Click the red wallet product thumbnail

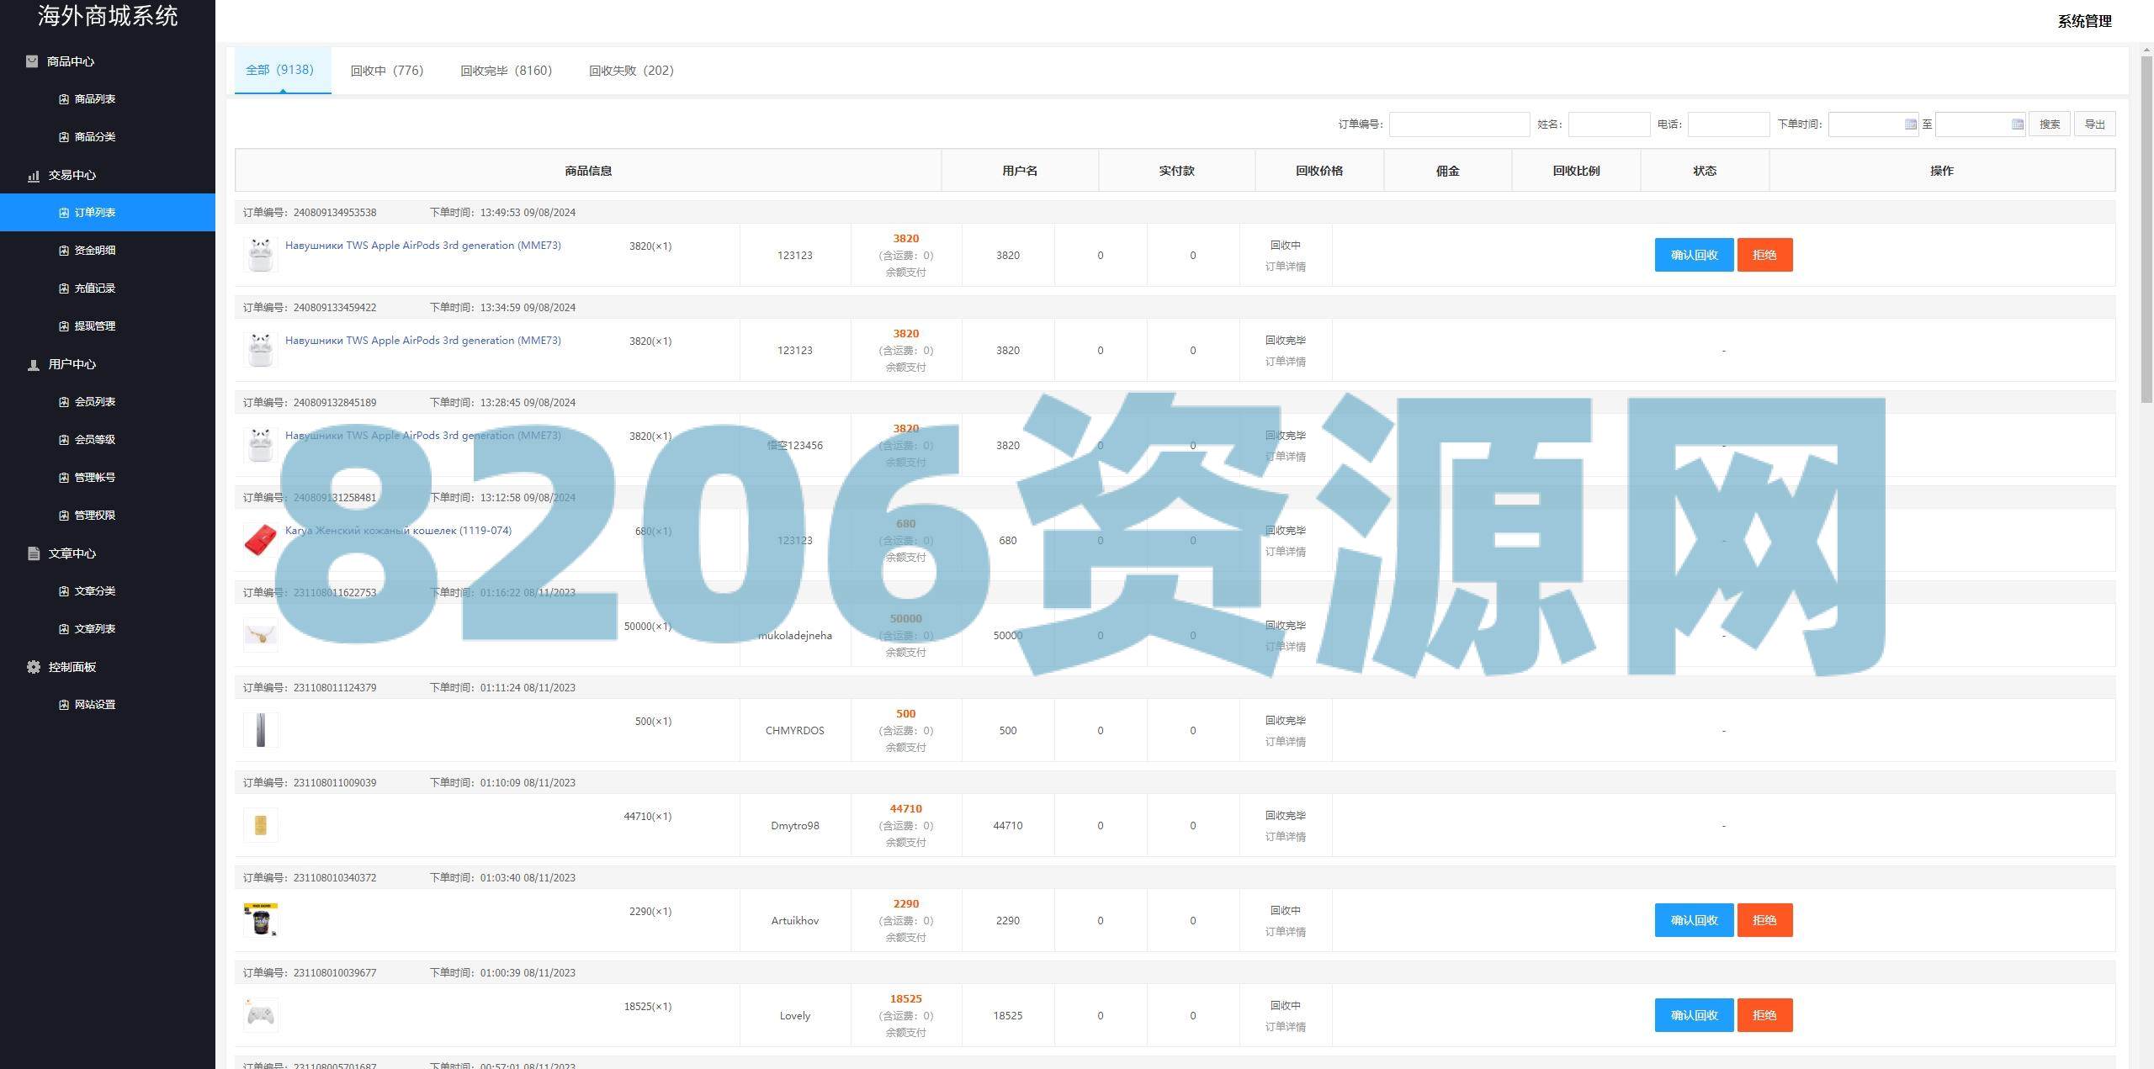[x=260, y=540]
